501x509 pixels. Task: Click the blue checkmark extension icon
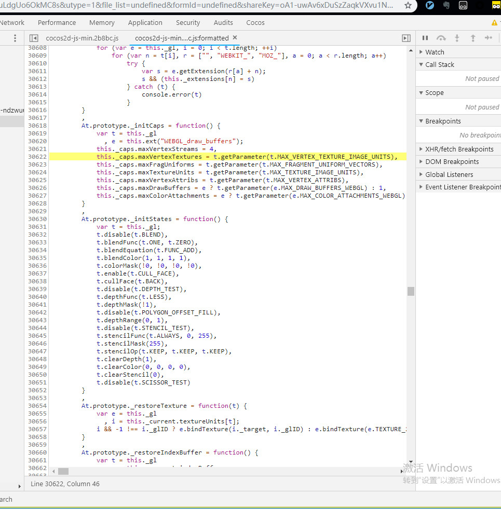429,5
